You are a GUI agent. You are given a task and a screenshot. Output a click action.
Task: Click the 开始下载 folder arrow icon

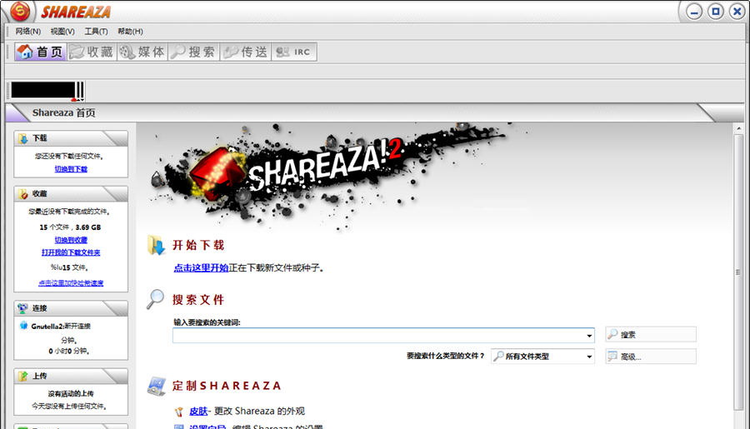coord(157,245)
